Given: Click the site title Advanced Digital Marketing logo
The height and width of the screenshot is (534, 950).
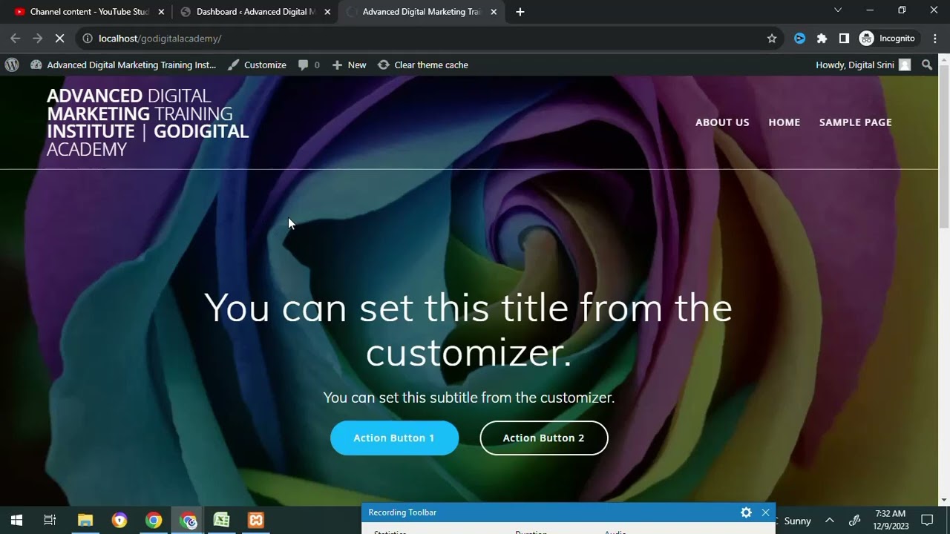Looking at the screenshot, I should click(148, 122).
